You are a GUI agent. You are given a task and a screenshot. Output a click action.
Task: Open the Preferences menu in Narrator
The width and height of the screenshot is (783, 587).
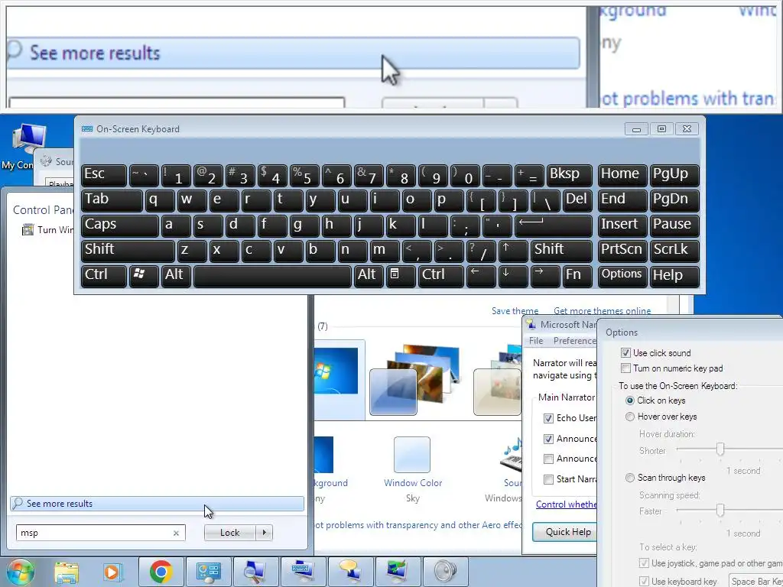point(575,341)
